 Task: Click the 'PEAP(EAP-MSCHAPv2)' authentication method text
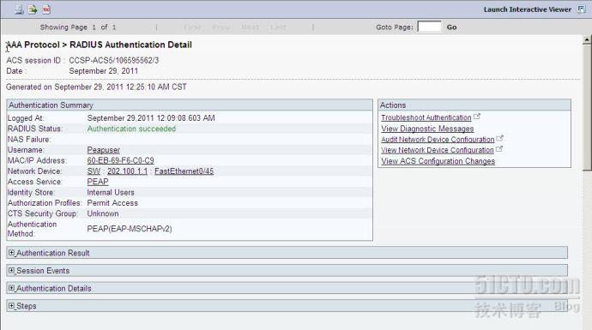pos(130,229)
